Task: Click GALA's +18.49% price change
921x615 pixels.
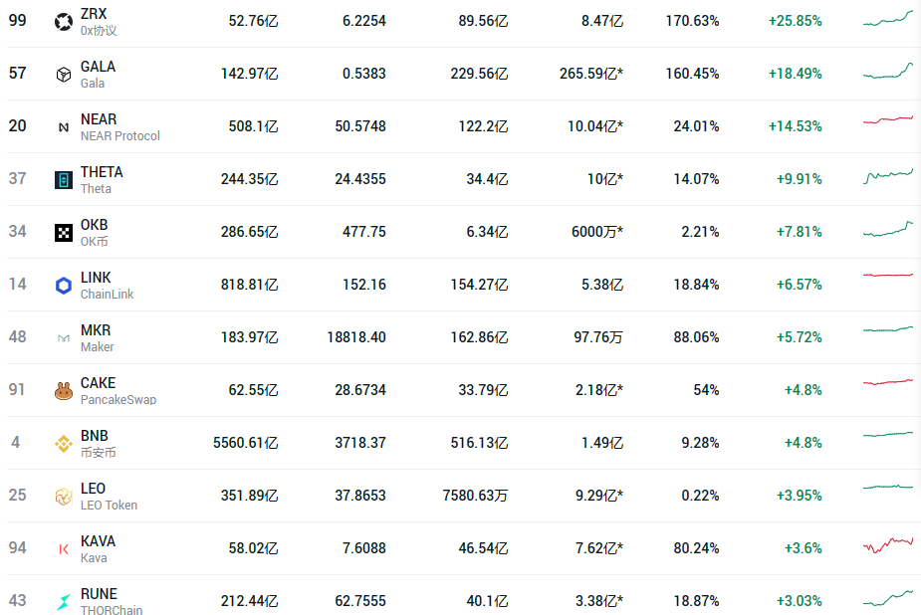Action: (795, 74)
